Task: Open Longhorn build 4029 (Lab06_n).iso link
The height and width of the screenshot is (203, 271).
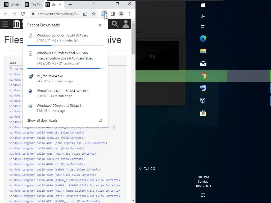Action: click(42, 169)
